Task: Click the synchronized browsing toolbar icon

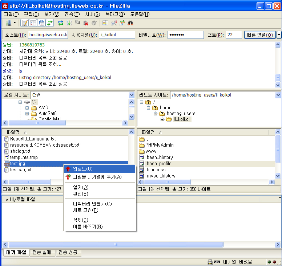Action: (x=122, y=23)
